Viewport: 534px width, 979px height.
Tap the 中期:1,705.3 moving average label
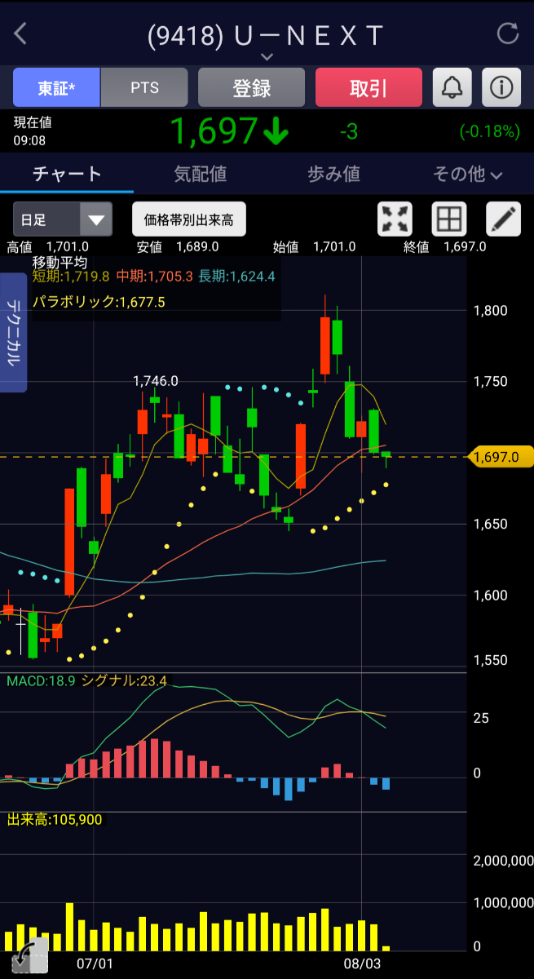point(155,277)
